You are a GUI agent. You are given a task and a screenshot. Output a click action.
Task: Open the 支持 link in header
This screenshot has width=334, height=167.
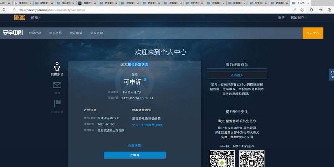[x=281, y=18]
